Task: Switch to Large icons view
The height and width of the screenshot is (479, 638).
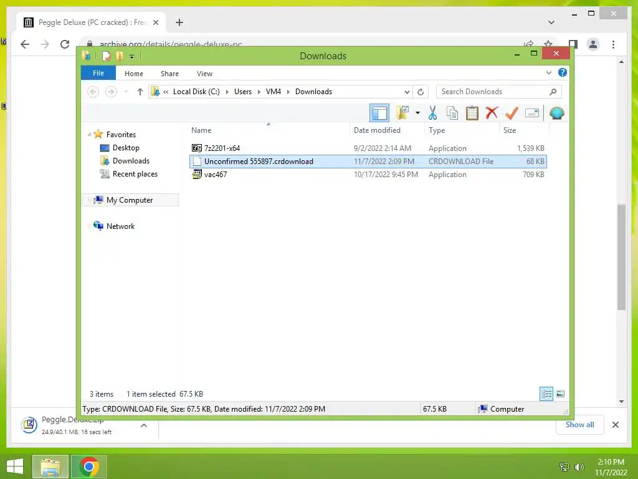Action: click(x=560, y=394)
